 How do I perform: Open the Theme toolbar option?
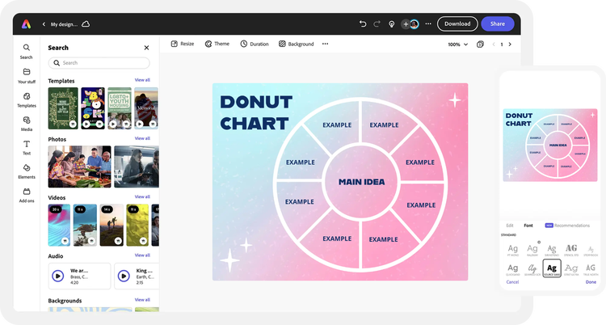coord(217,44)
